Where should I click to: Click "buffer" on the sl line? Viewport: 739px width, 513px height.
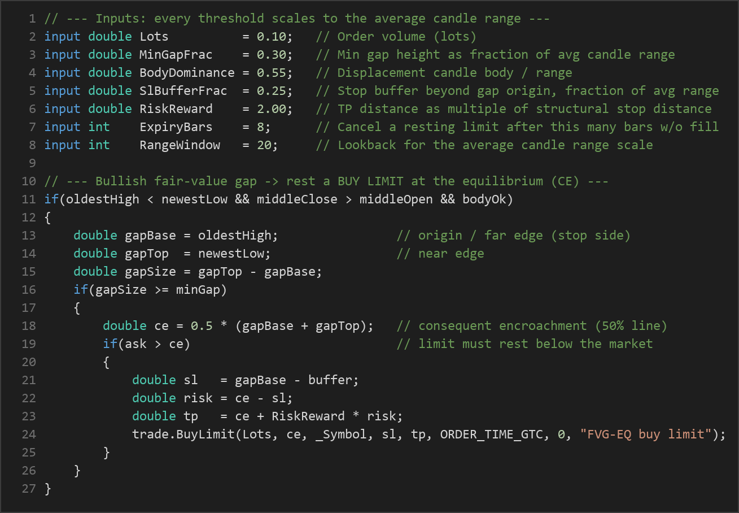point(330,380)
